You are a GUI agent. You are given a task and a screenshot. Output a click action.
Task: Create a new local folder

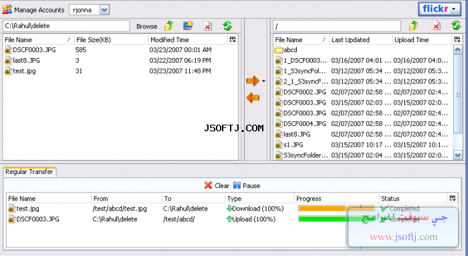point(188,26)
